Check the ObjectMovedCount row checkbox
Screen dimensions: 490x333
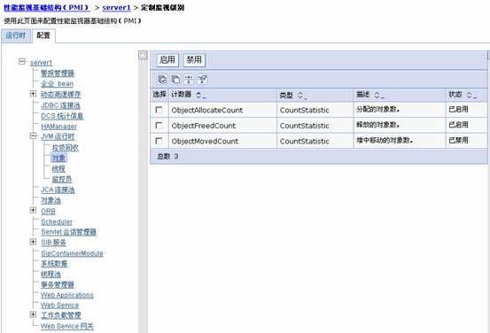(x=159, y=141)
